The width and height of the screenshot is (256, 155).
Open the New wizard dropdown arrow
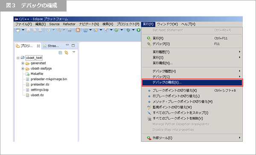tap(23, 30)
